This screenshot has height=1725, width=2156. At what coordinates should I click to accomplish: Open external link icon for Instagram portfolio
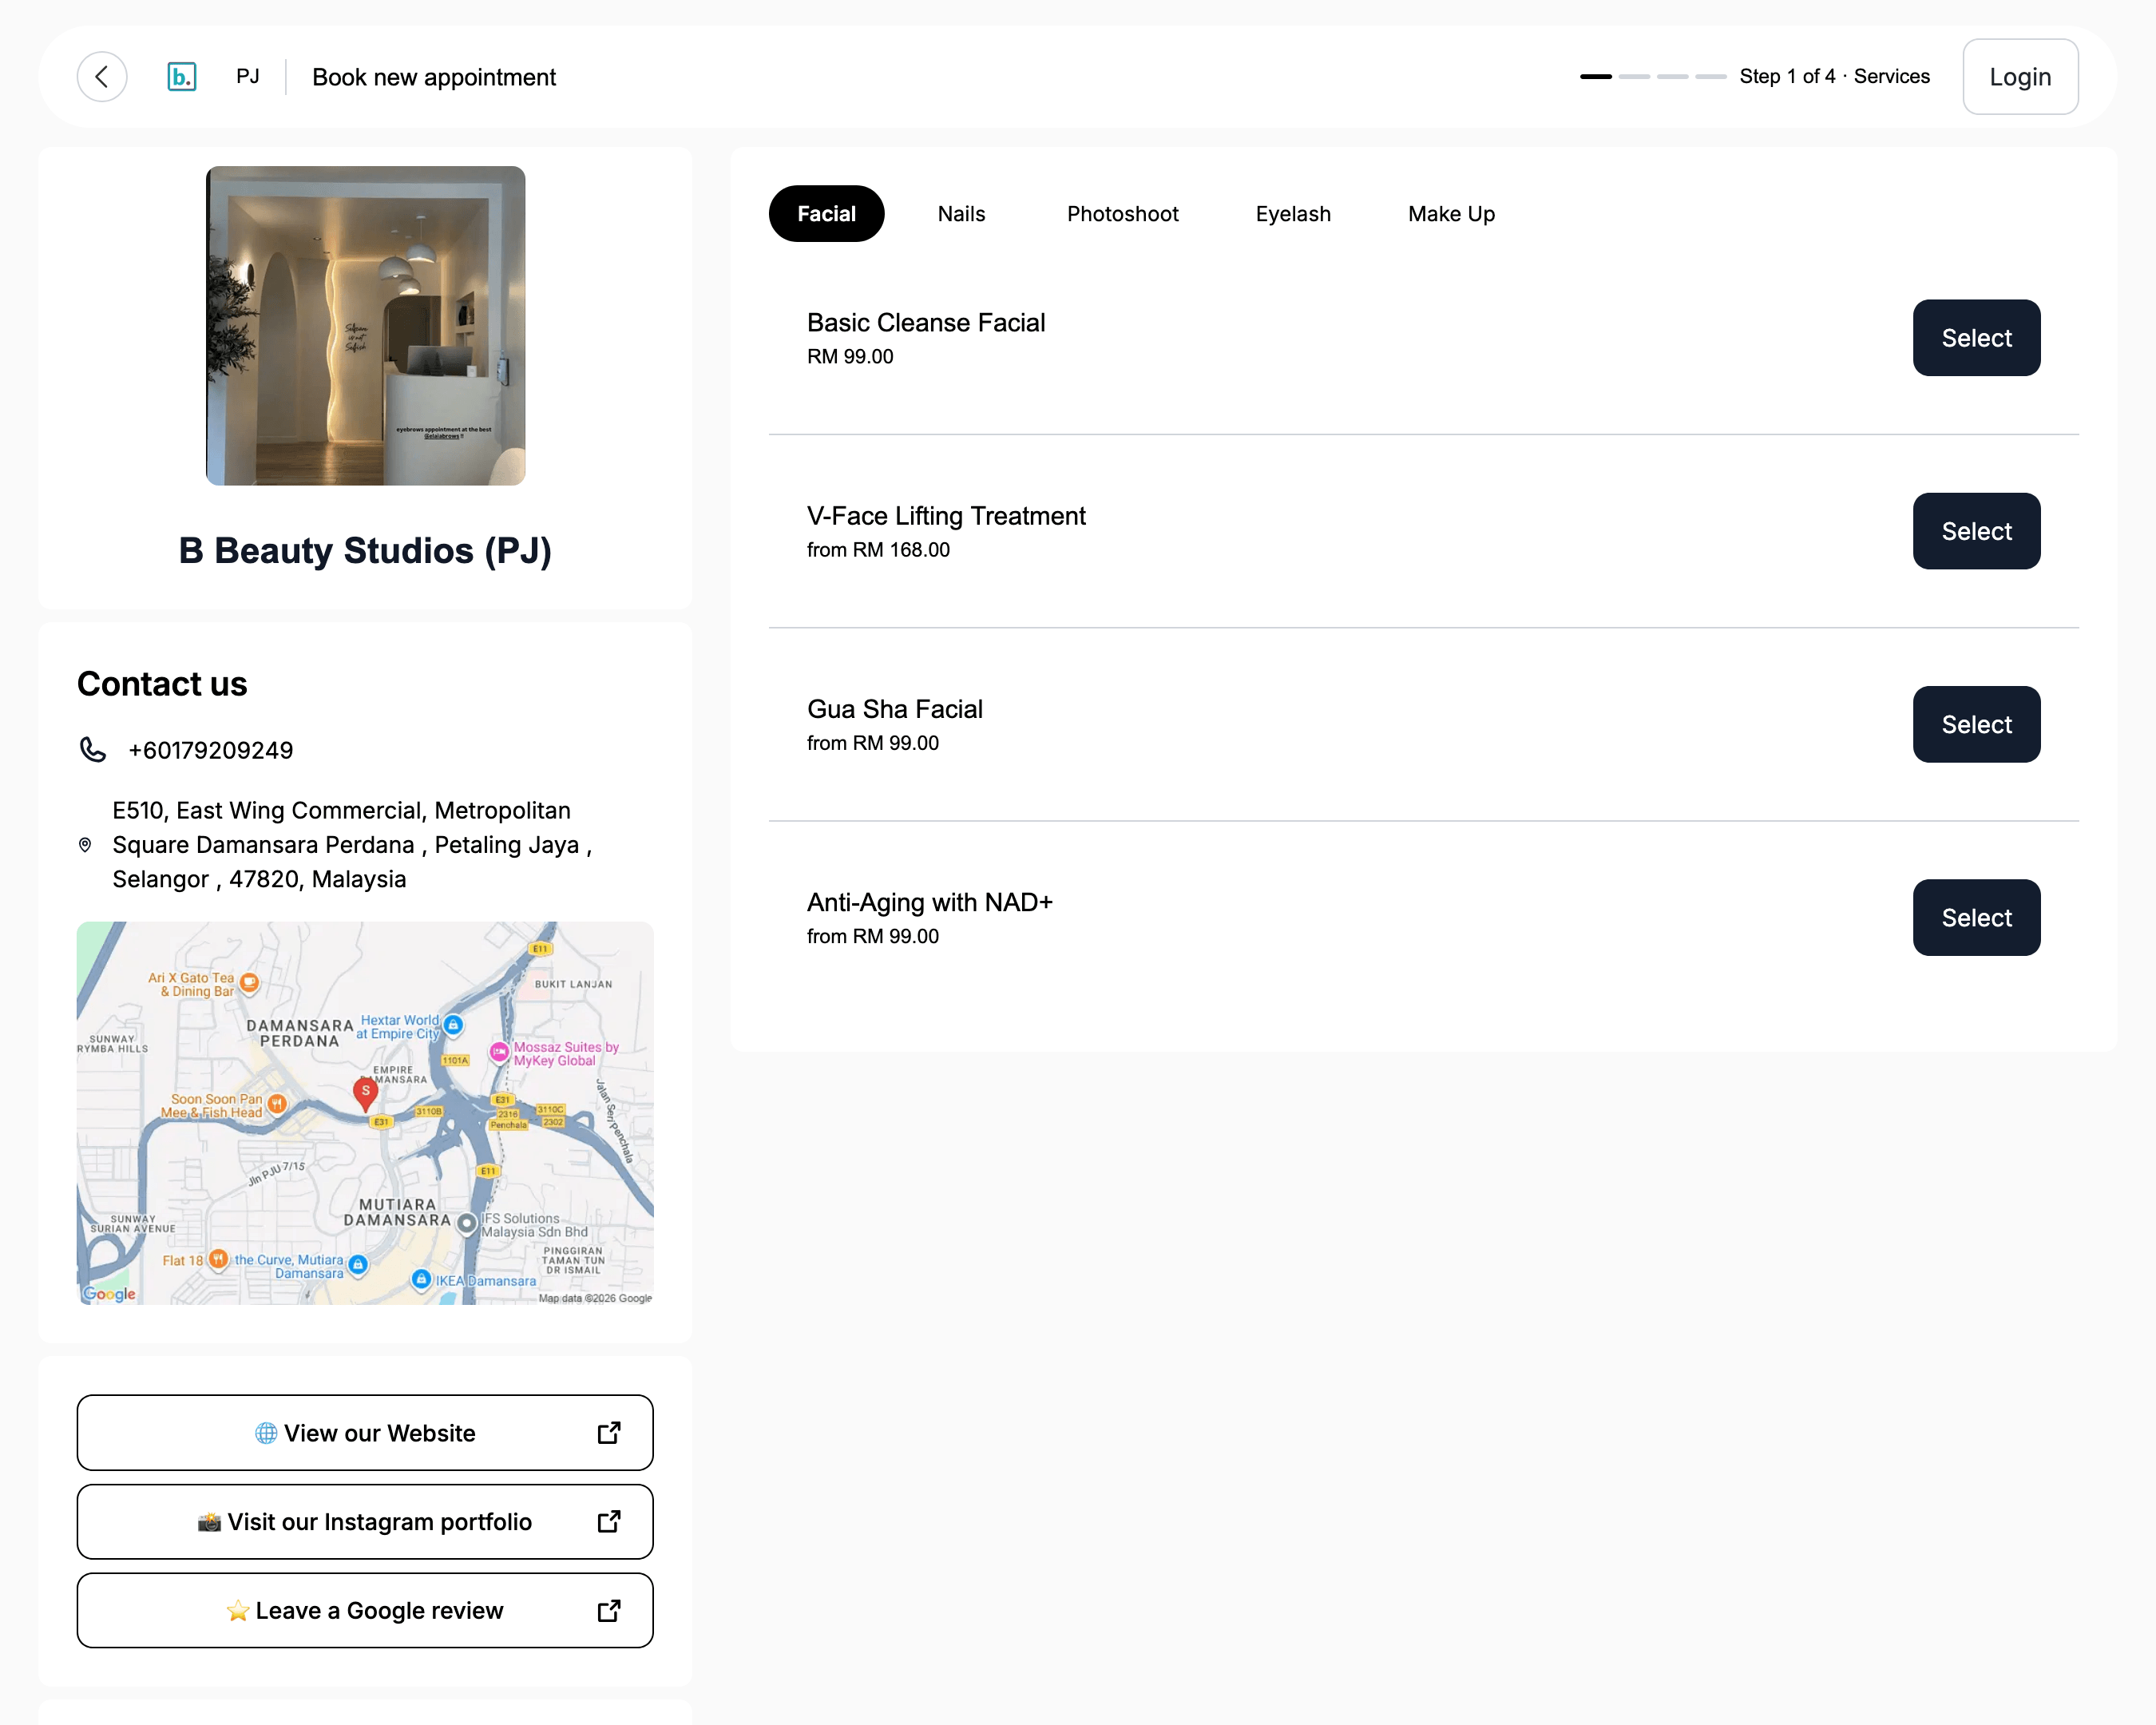609,1521
